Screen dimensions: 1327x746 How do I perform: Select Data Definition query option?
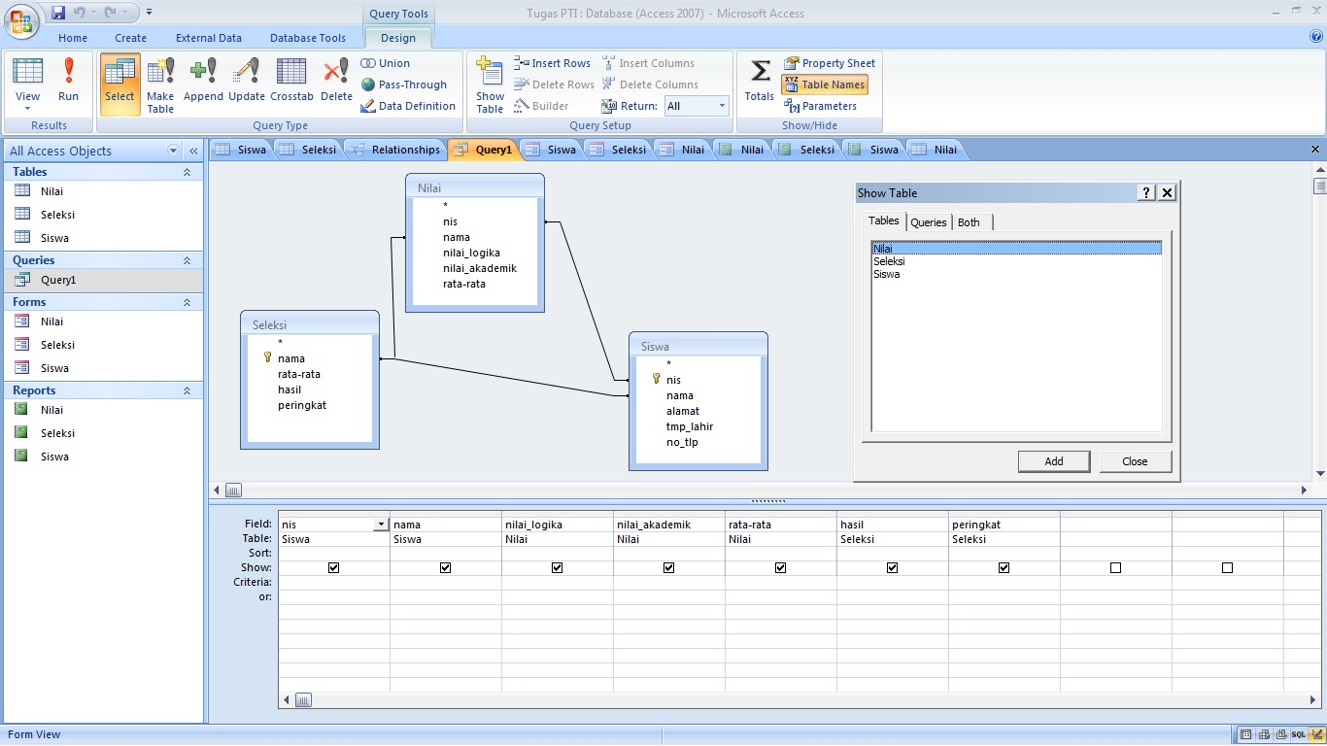408,106
